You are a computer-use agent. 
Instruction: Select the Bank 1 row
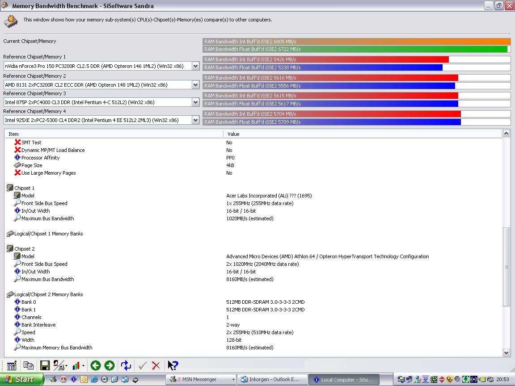coord(253,310)
